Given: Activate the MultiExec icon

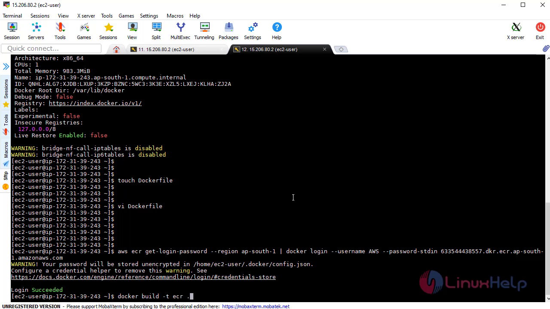Looking at the screenshot, I should pos(180,31).
